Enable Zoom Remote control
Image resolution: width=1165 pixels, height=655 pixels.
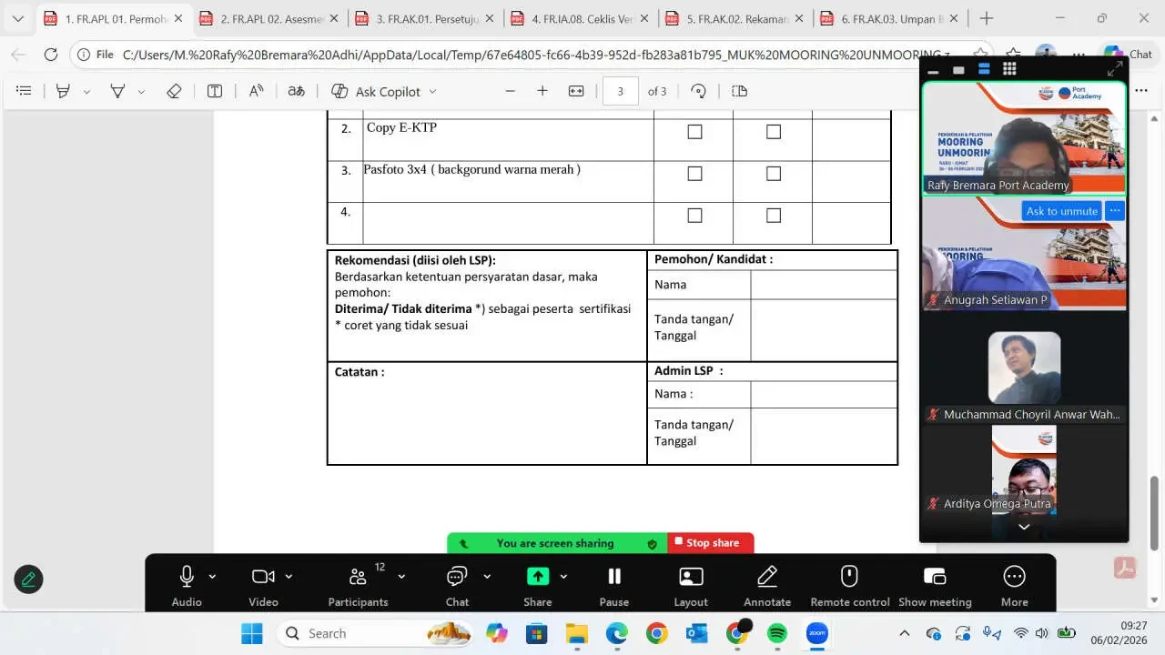849,585
